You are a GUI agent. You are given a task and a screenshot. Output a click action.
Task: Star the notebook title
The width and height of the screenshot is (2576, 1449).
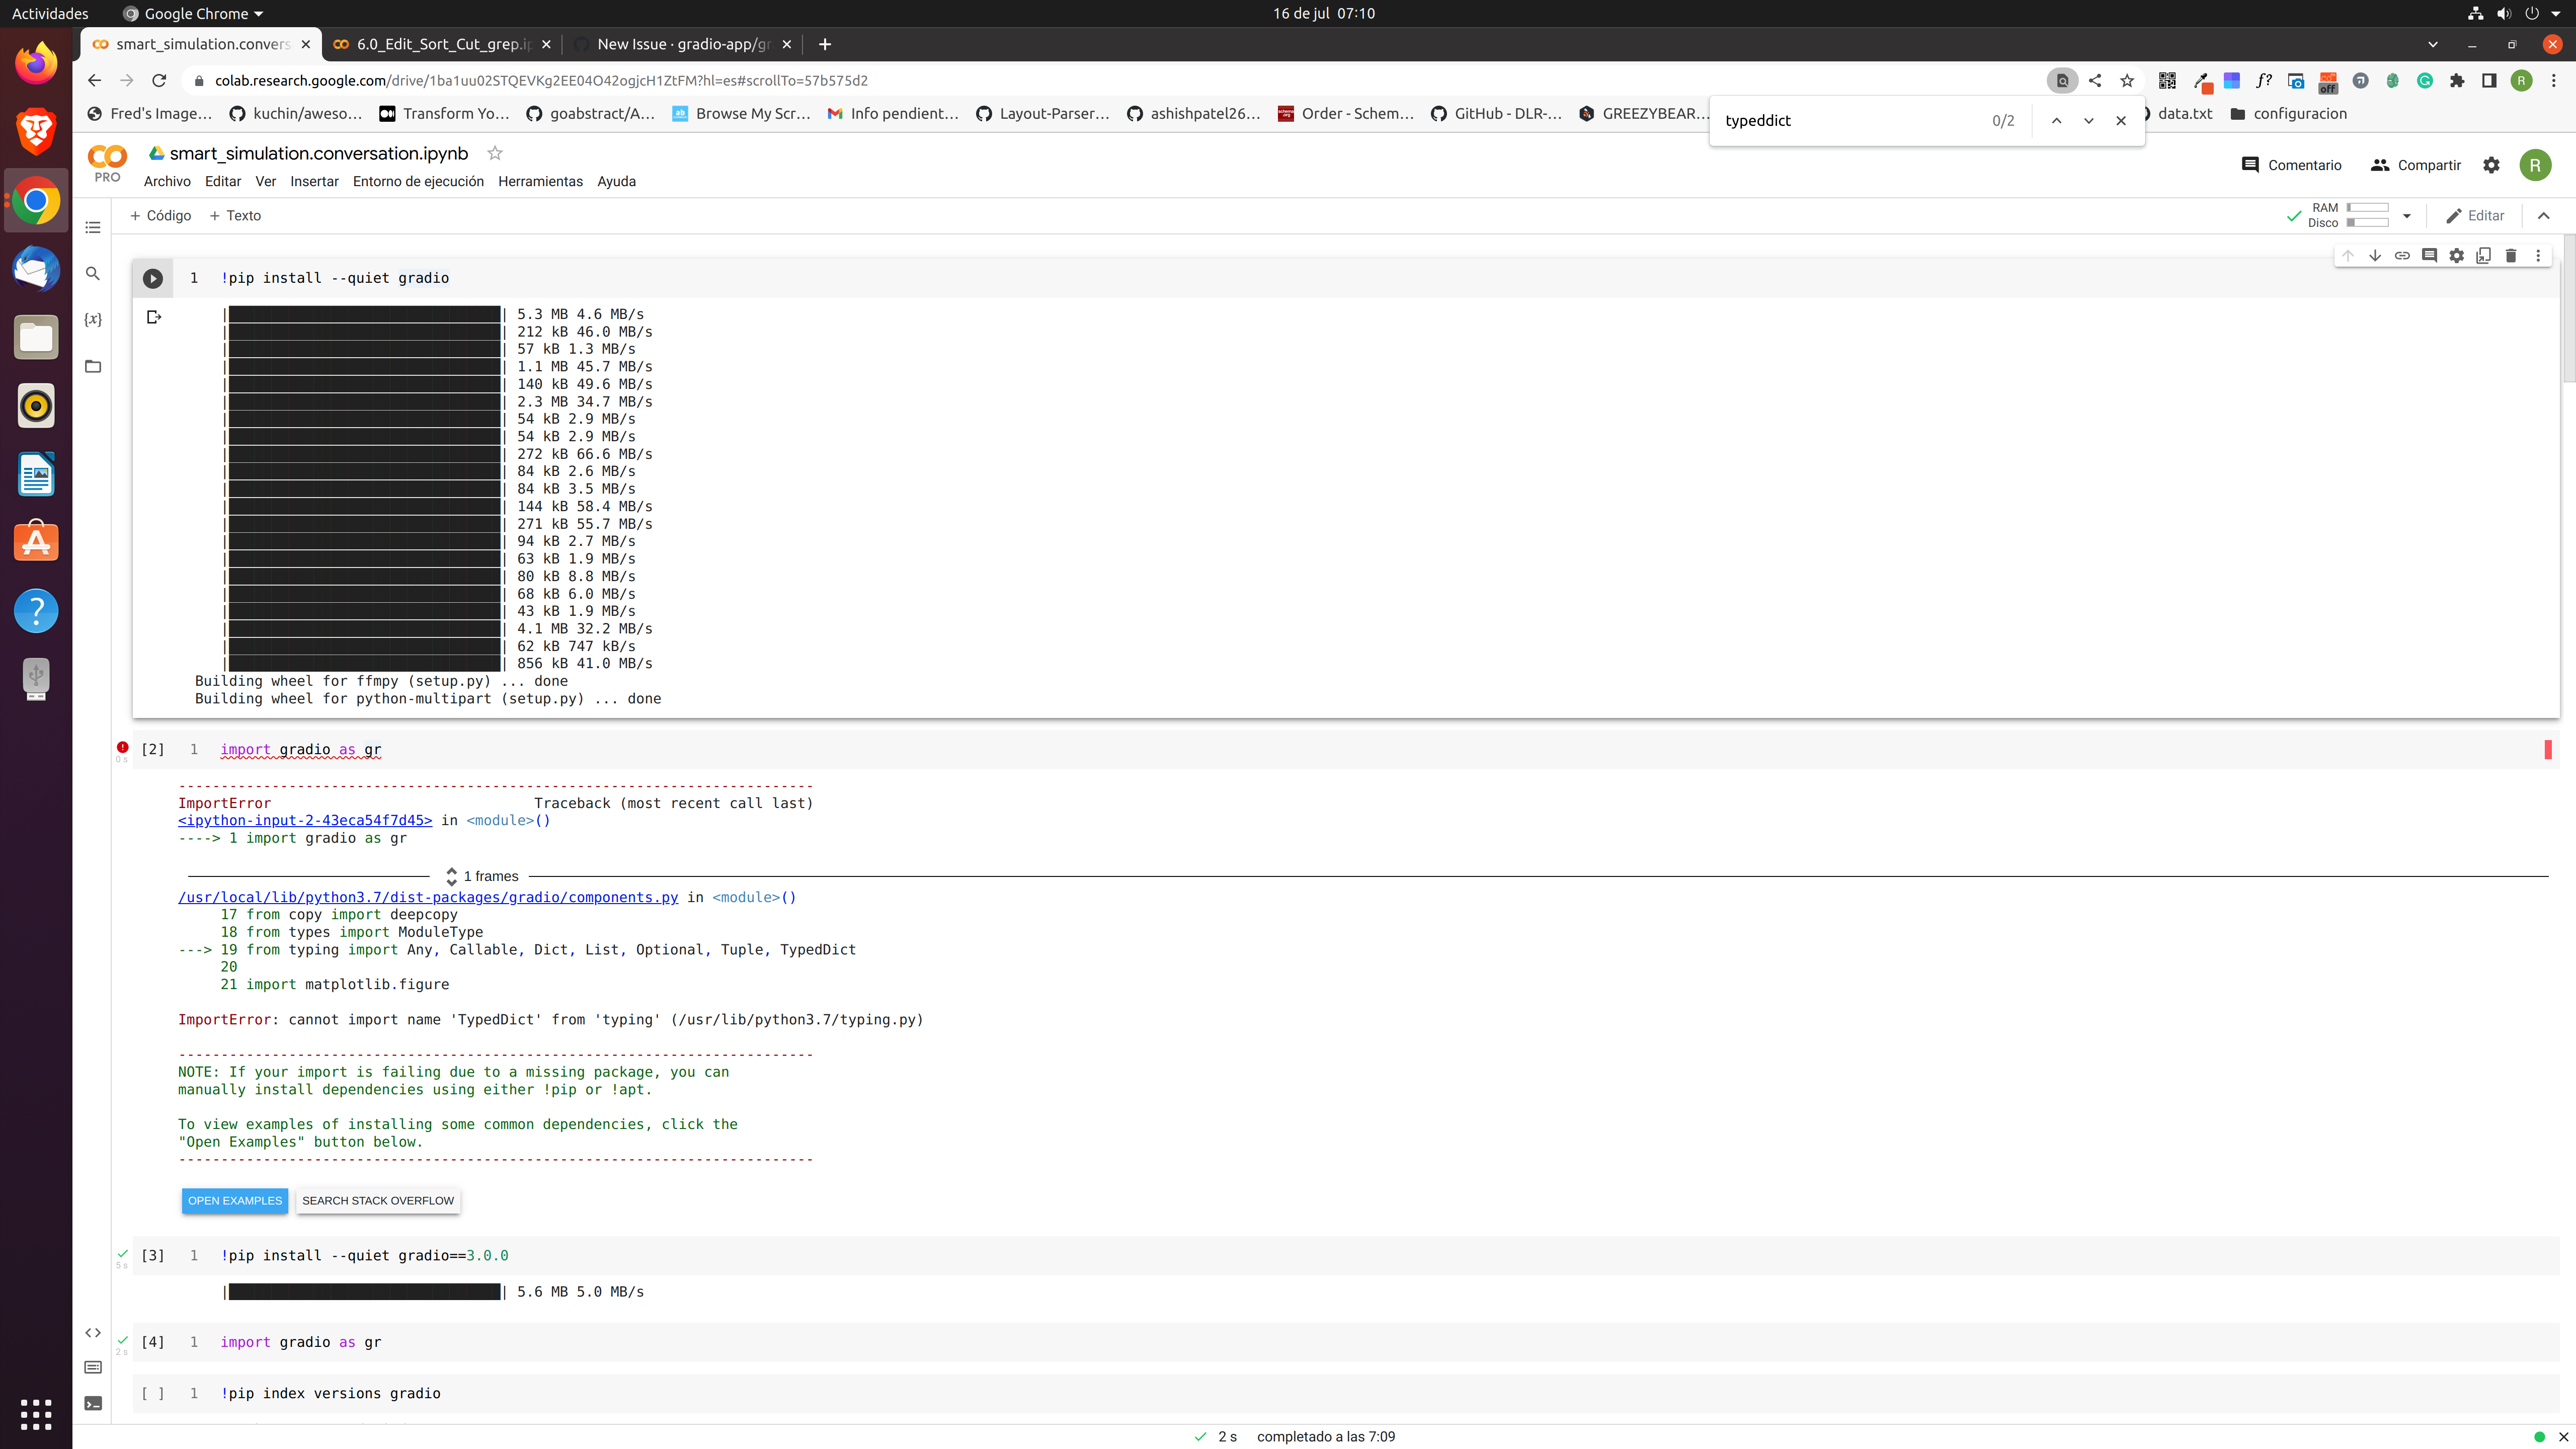(494, 153)
